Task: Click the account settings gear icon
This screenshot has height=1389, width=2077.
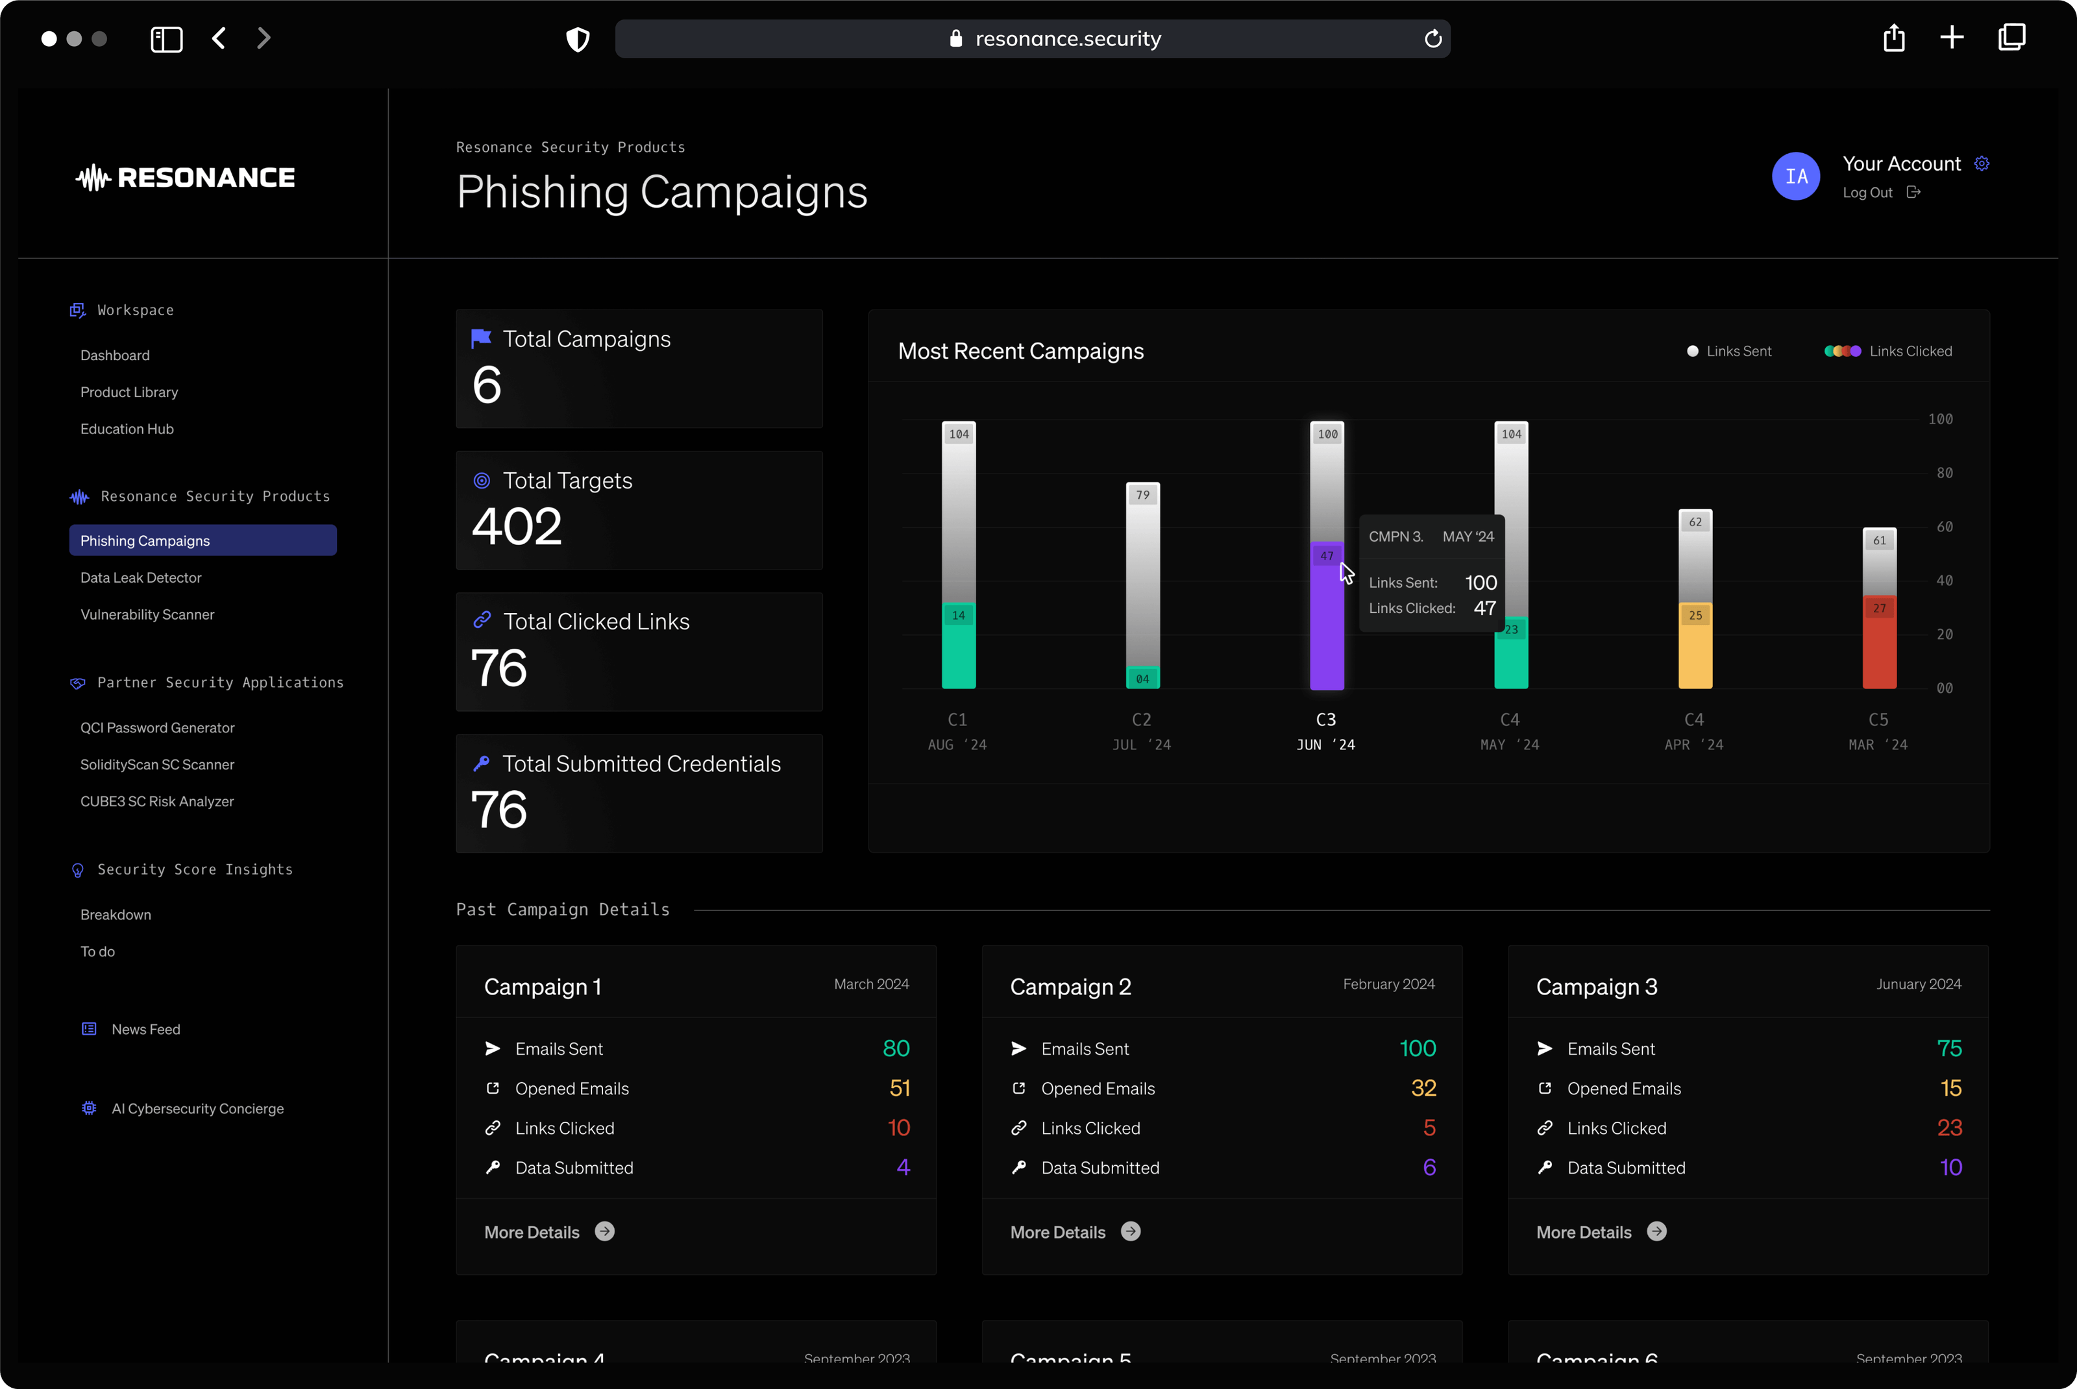Action: 1982,164
